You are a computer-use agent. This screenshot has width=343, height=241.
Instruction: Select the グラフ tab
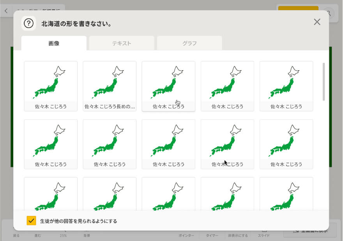point(189,43)
